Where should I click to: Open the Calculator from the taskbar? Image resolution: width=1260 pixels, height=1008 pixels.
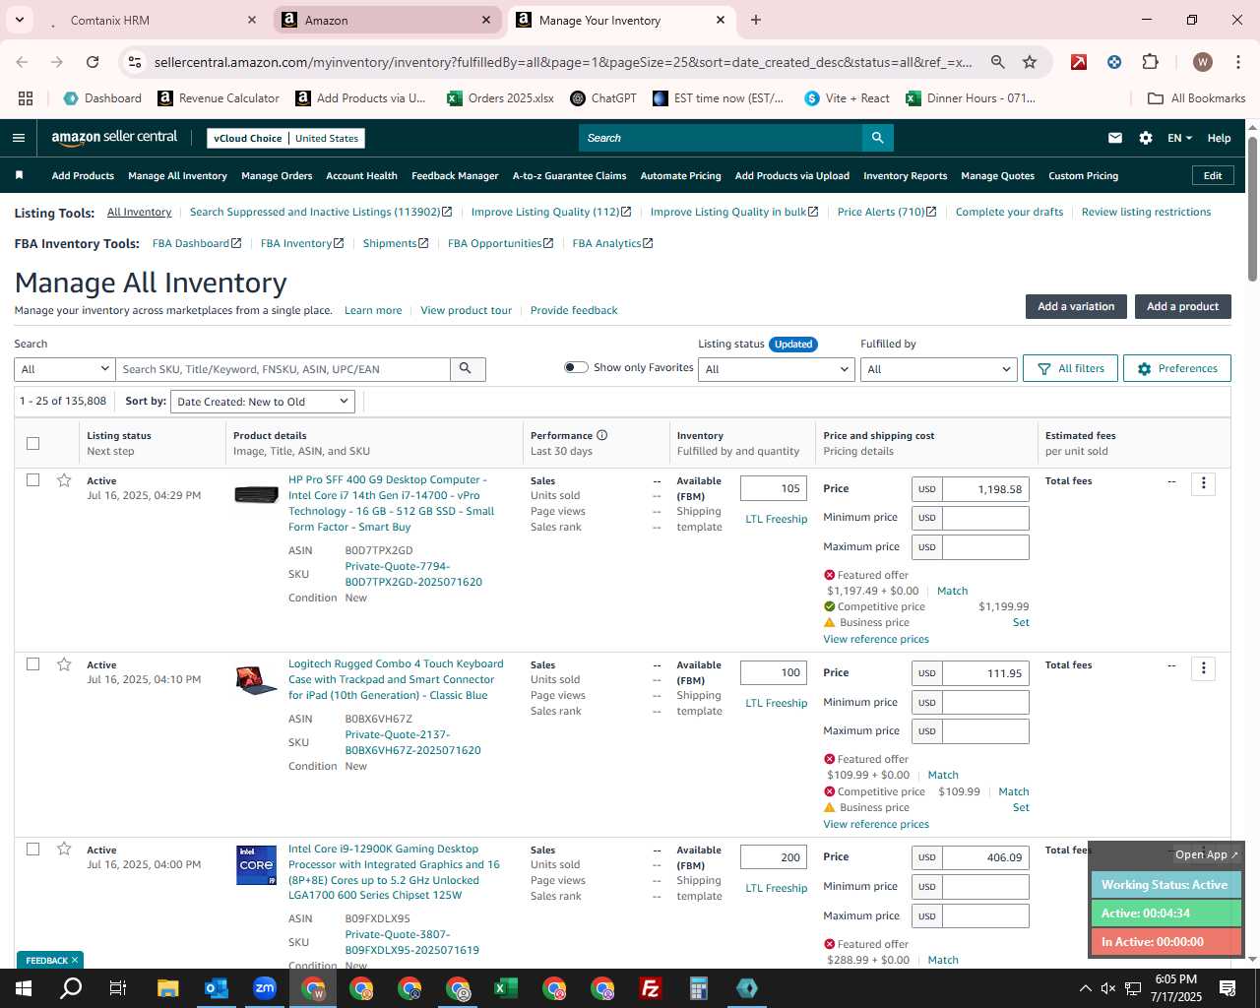click(x=699, y=988)
